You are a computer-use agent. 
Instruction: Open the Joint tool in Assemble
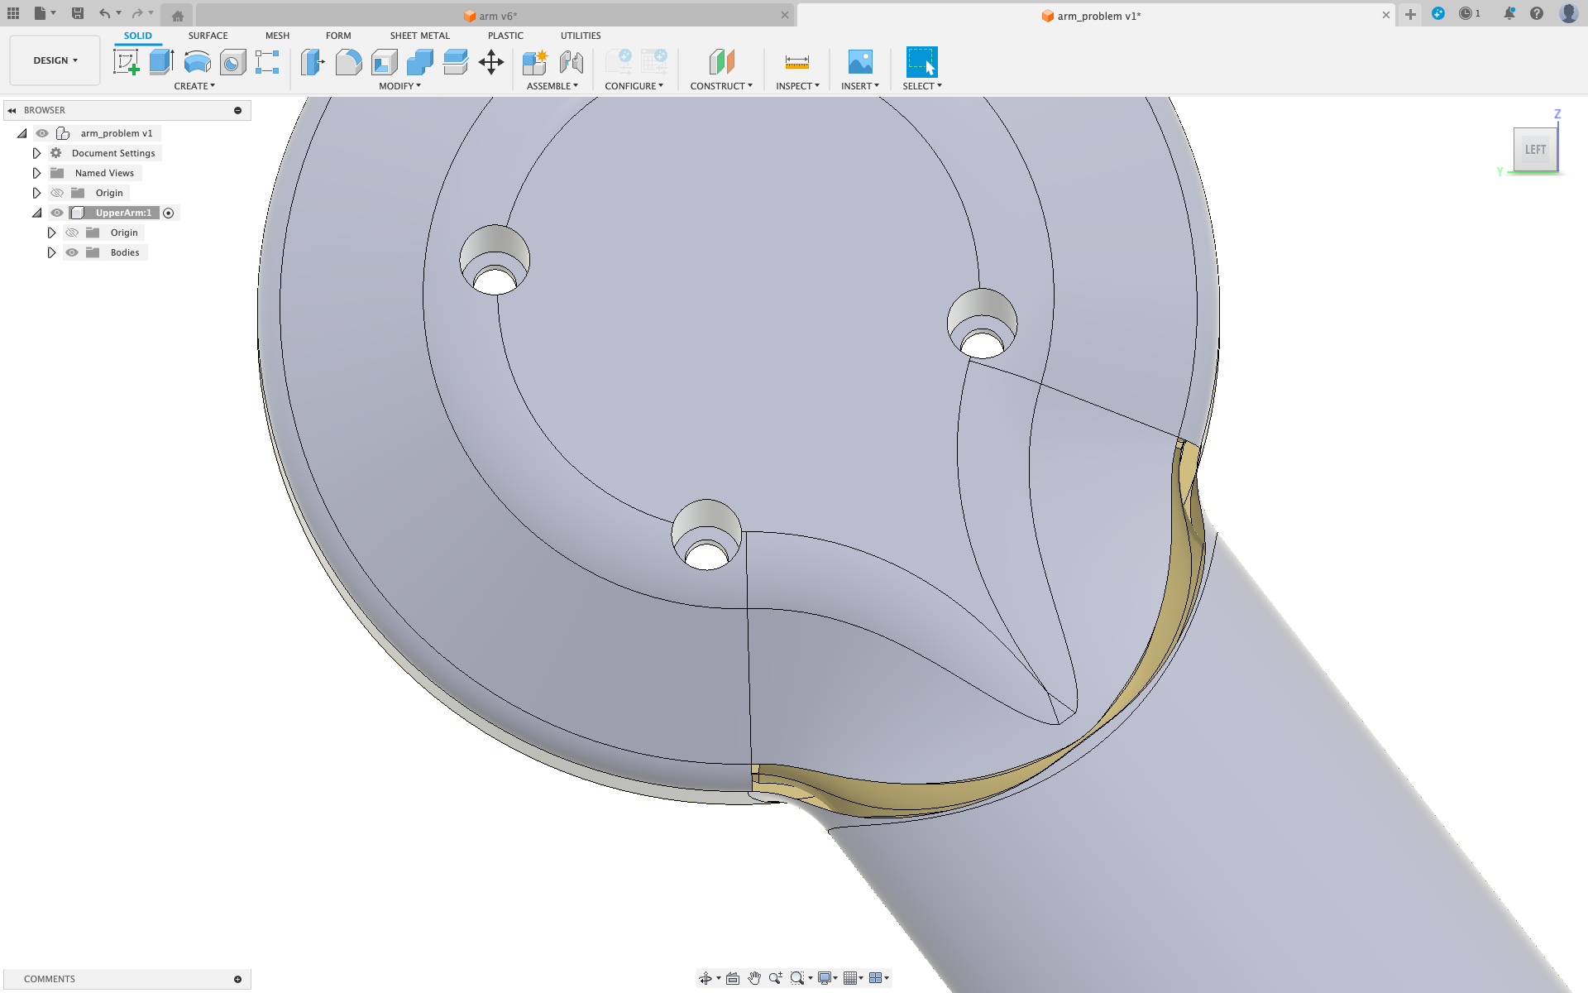click(x=571, y=62)
